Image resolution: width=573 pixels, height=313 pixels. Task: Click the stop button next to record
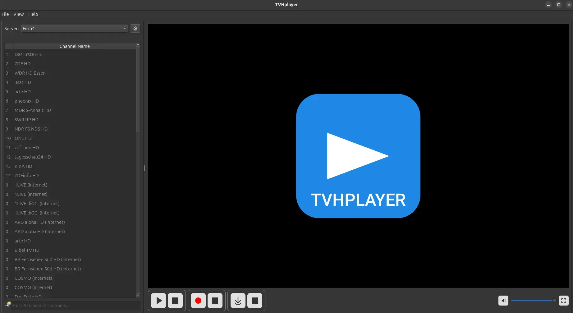[x=215, y=301]
